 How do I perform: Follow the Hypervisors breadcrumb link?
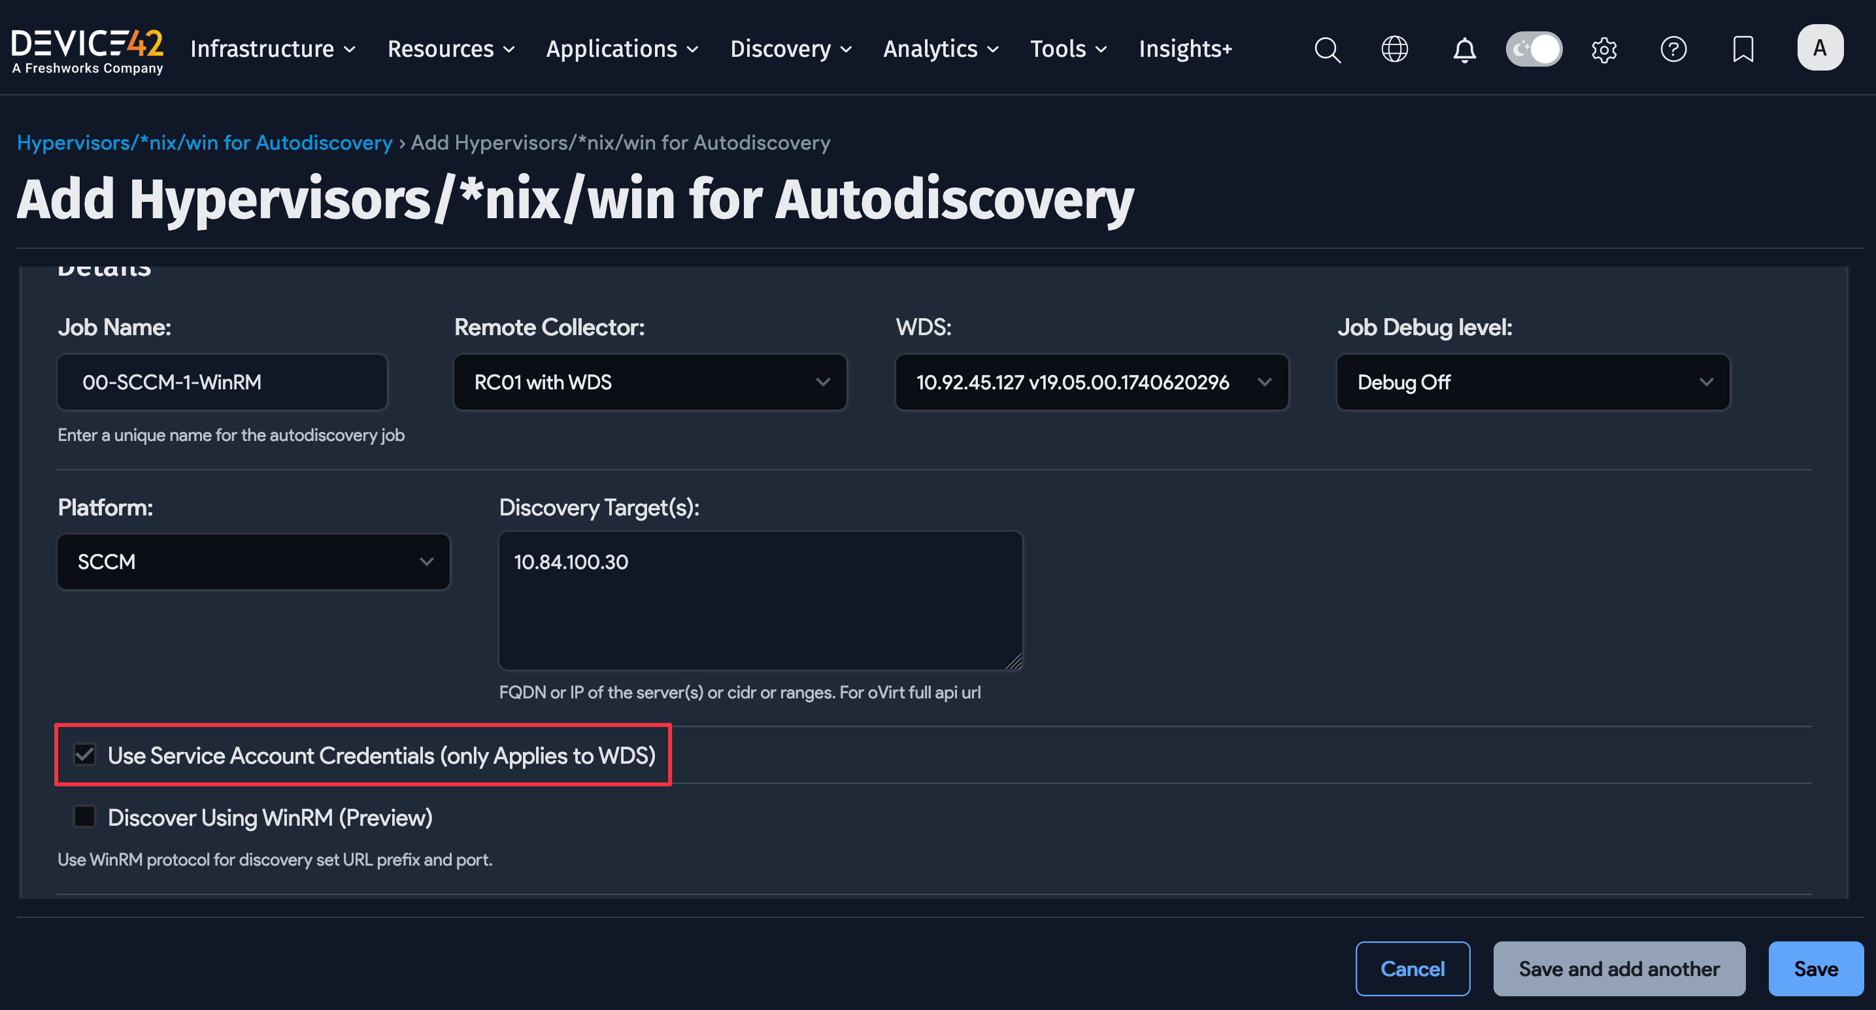pyautogui.click(x=204, y=142)
